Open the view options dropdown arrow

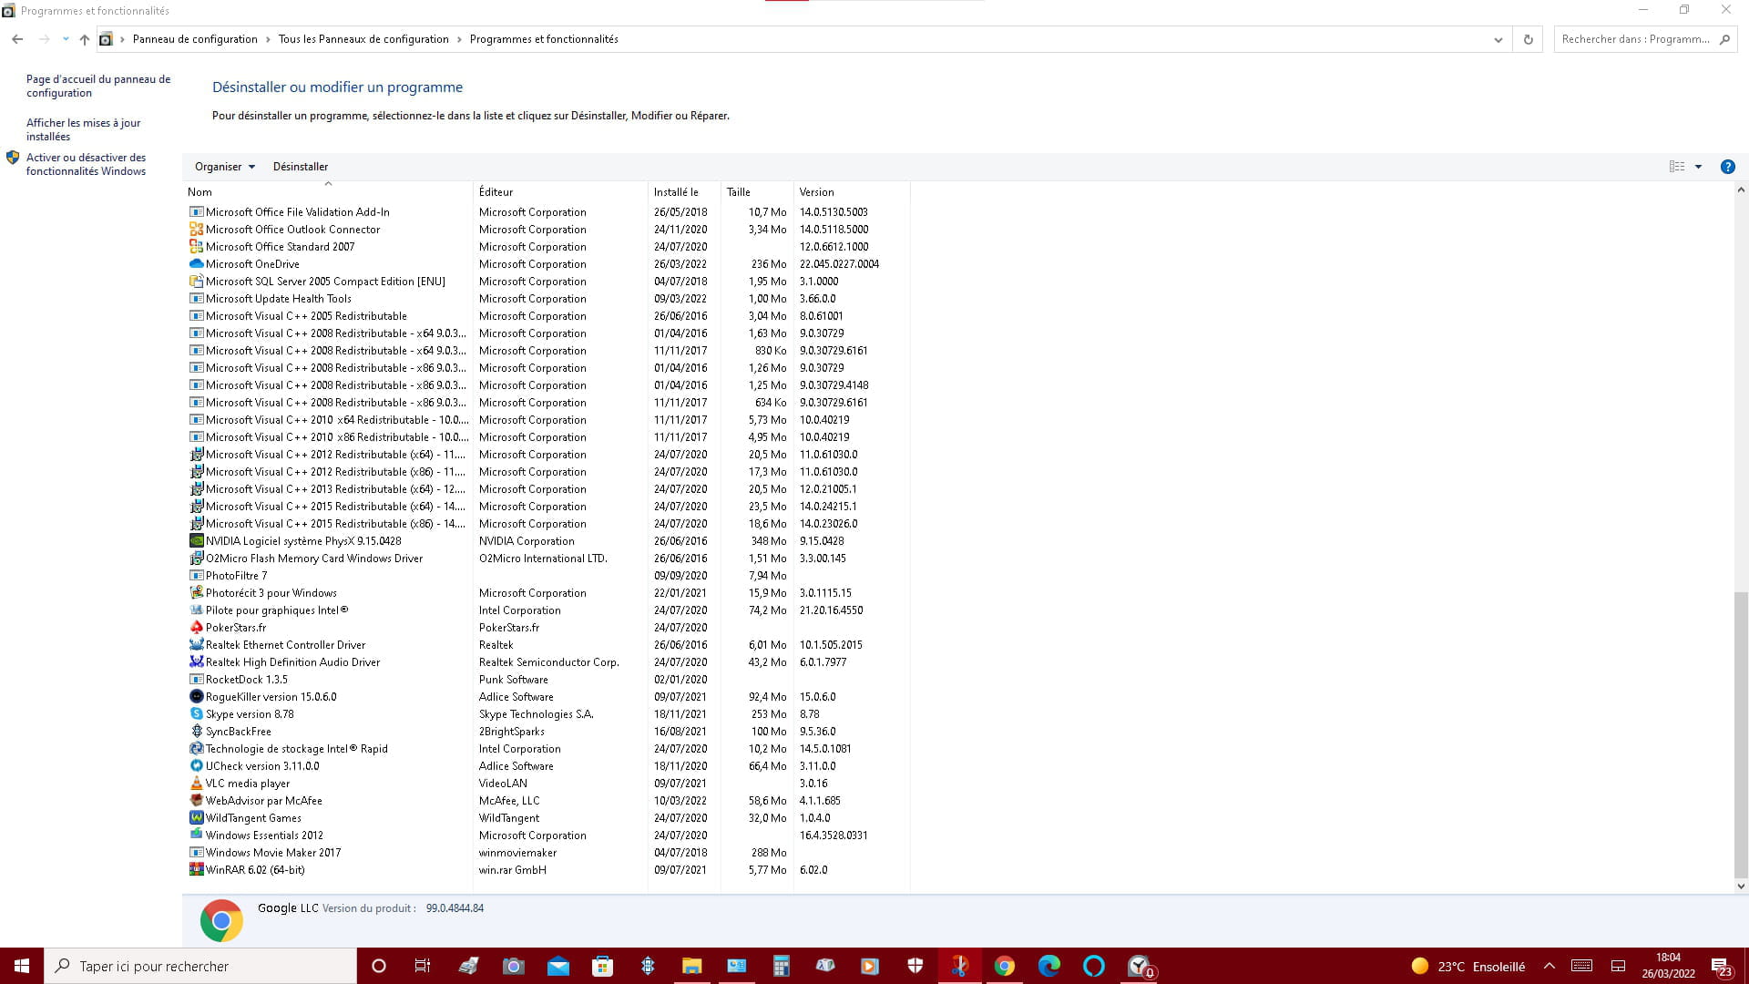[1698, 167]
